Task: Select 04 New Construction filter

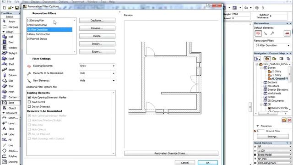Action: coord(49,34)
